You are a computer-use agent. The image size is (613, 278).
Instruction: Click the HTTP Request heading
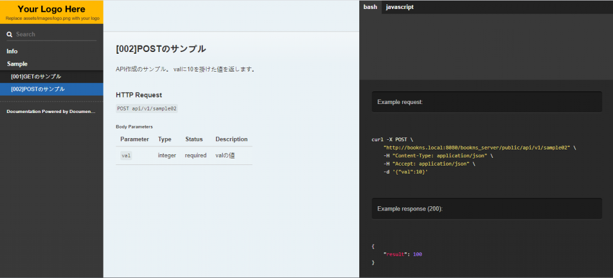[139, 95]
